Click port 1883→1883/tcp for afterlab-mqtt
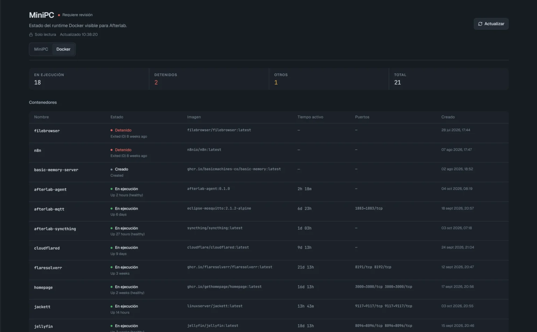 (x=369, y=209)
